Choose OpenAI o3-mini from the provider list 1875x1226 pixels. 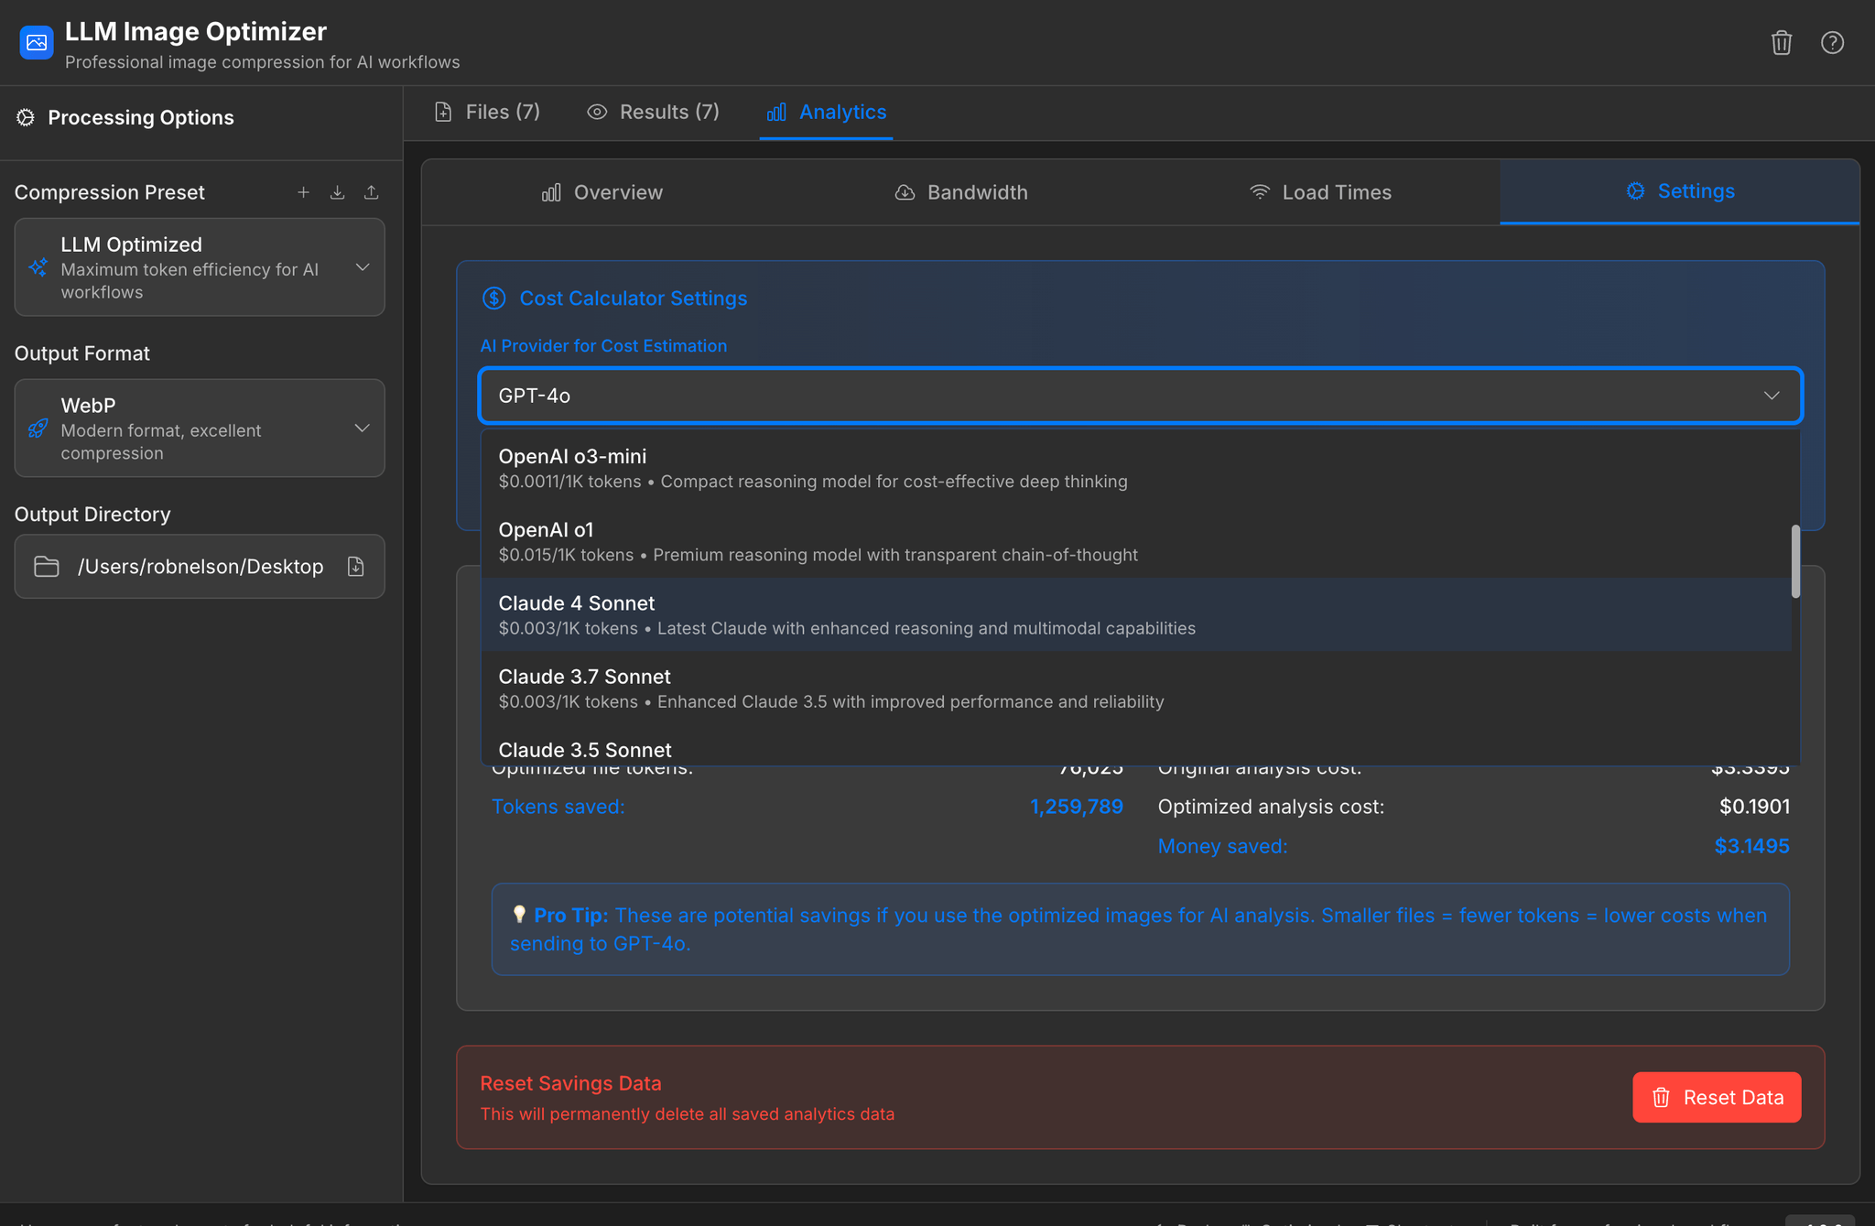coord(1136,468)
